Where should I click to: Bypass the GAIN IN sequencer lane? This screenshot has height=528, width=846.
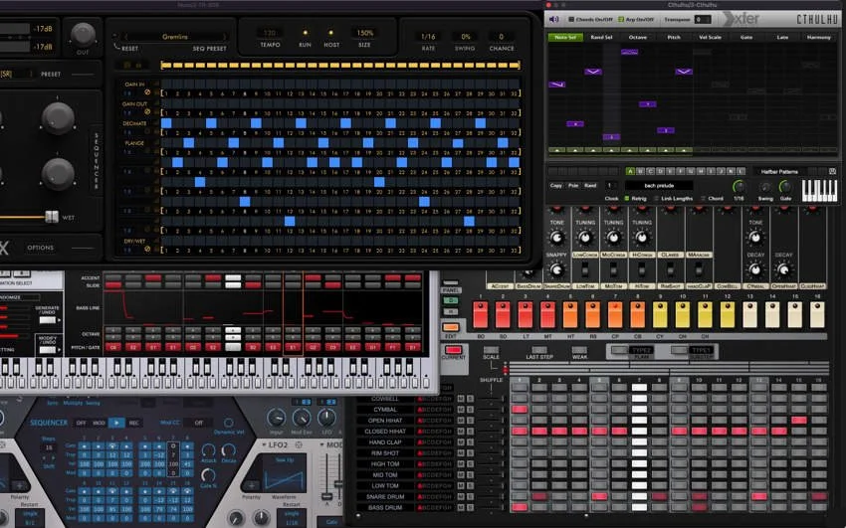click(x=147, y=92)
